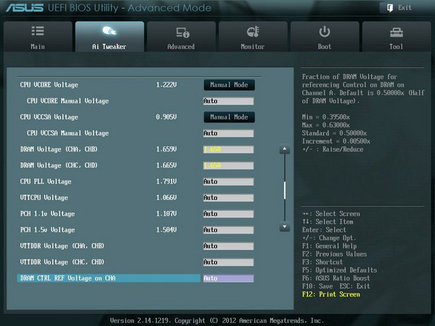
Task: Click the Main tab list icon
Action: point(38,31)
